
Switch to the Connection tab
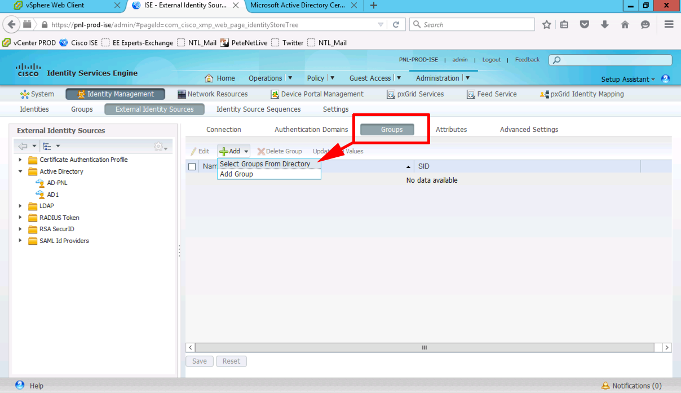click(x=224, y=130)
